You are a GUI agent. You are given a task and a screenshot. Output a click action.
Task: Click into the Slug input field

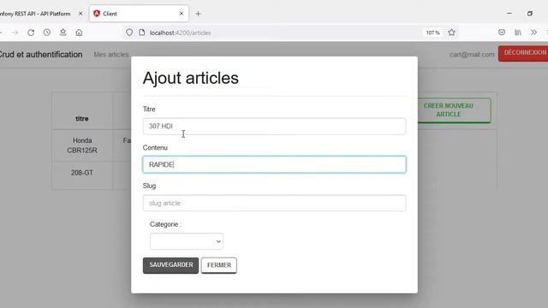[274, 203]
